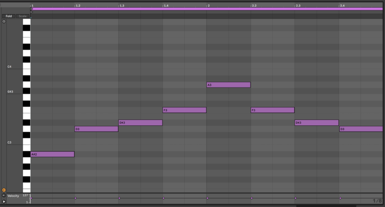Click ruler position 2.3
Image resolution: width=385 pixels, height=207 pixels.
pos(298,6)
